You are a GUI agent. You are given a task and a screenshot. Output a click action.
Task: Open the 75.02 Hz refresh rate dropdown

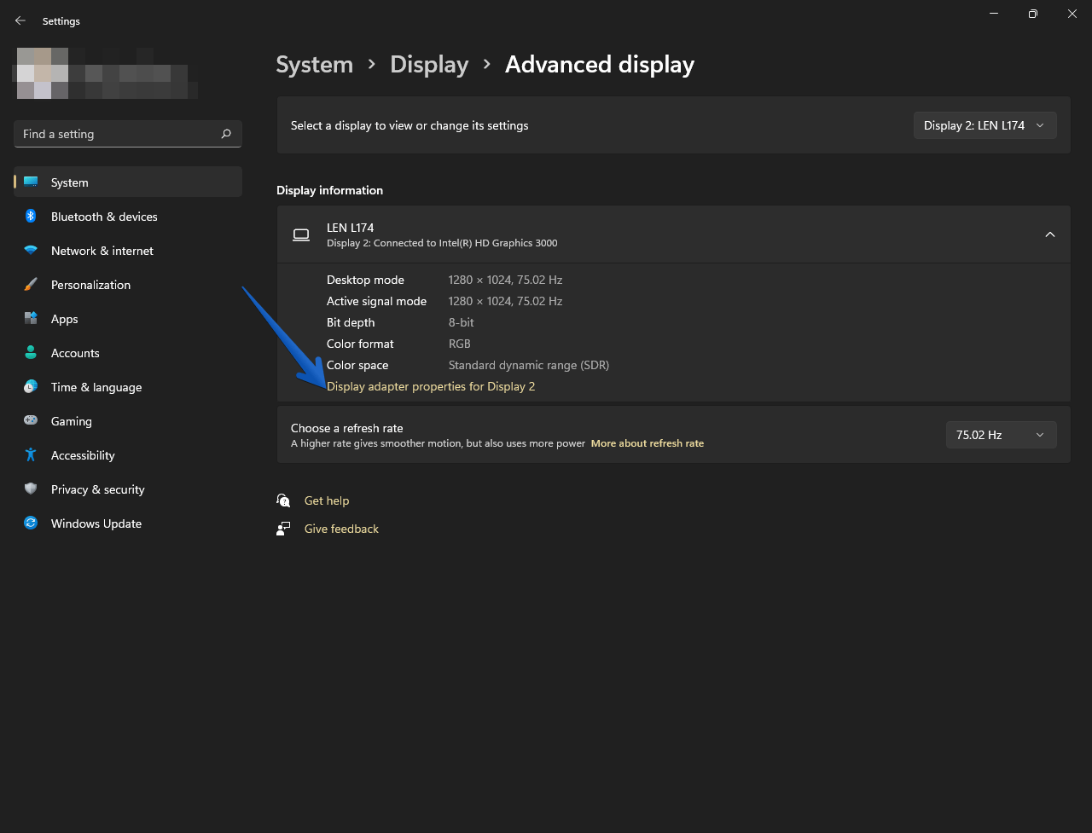(x=1001, y=435)
